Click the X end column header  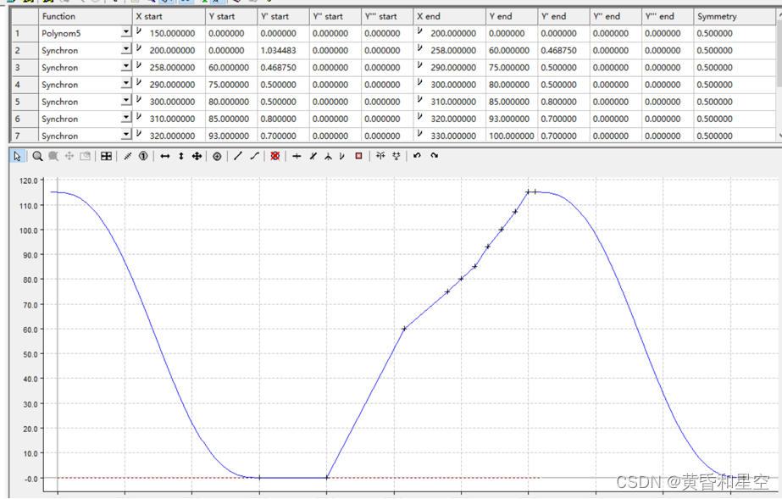[x=450, y=16]
